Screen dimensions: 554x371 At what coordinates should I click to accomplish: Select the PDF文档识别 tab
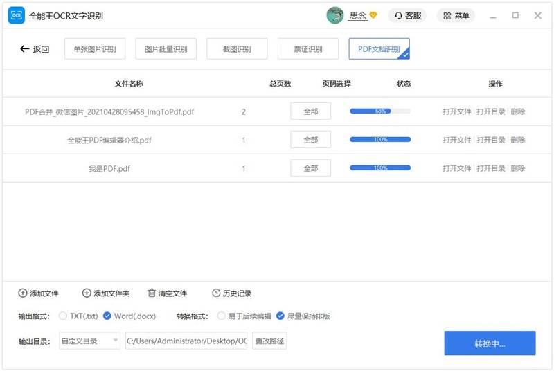tap(379, 48)
